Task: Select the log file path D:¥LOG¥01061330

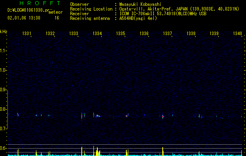Action: coord(27,10)
